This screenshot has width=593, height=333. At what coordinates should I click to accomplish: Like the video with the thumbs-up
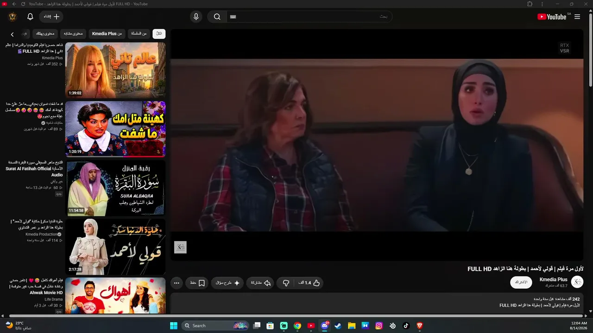(x=309, y=283)
